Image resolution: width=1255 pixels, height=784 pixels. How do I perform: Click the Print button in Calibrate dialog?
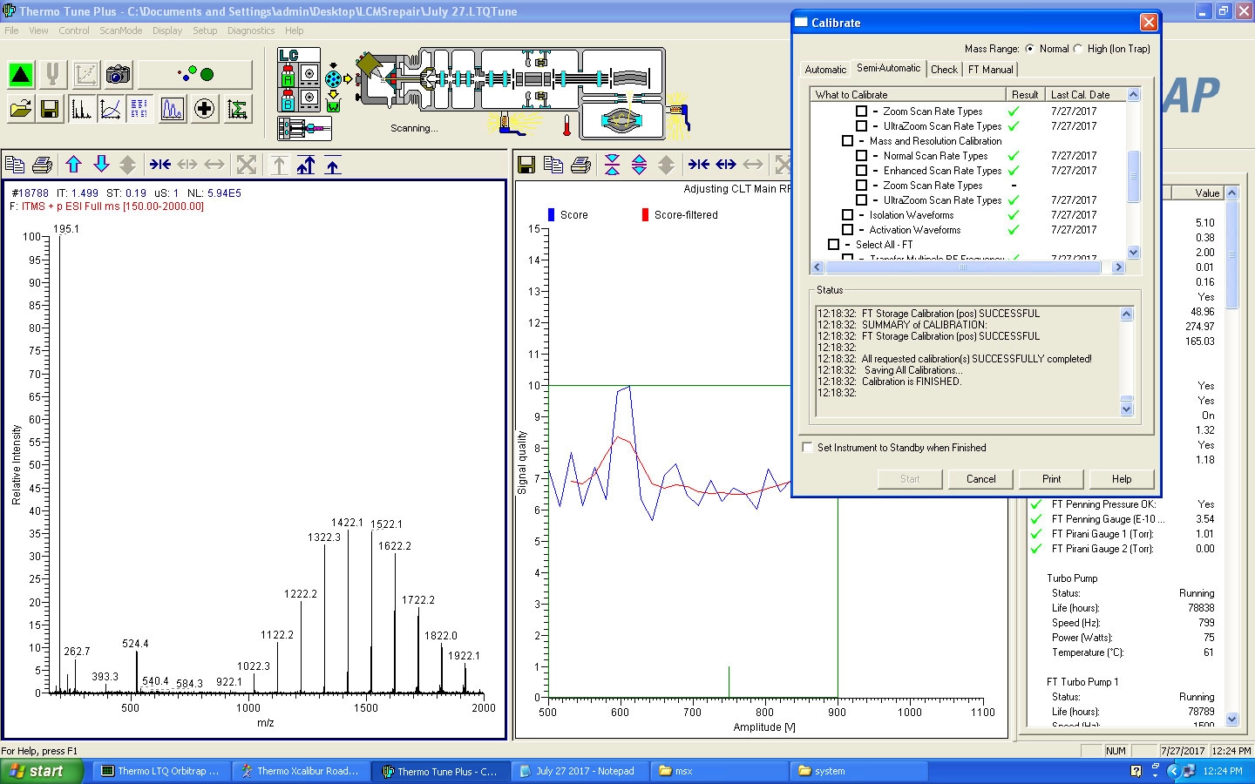tap(1051, 479)
